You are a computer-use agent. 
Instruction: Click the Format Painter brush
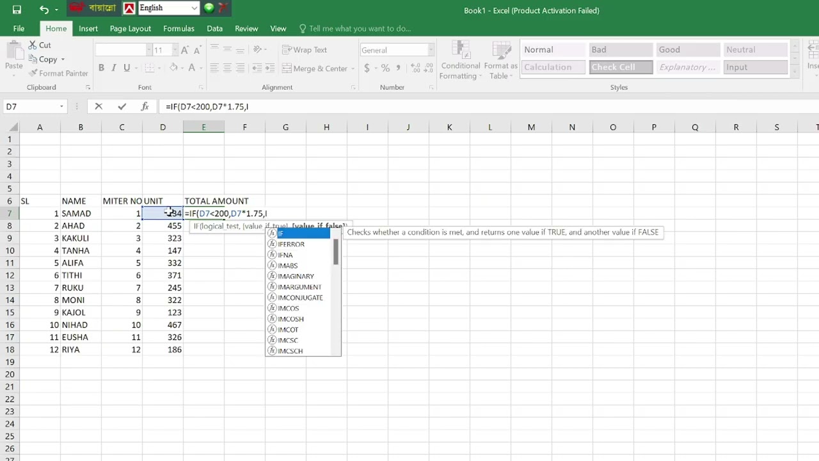tap(33, 74)
